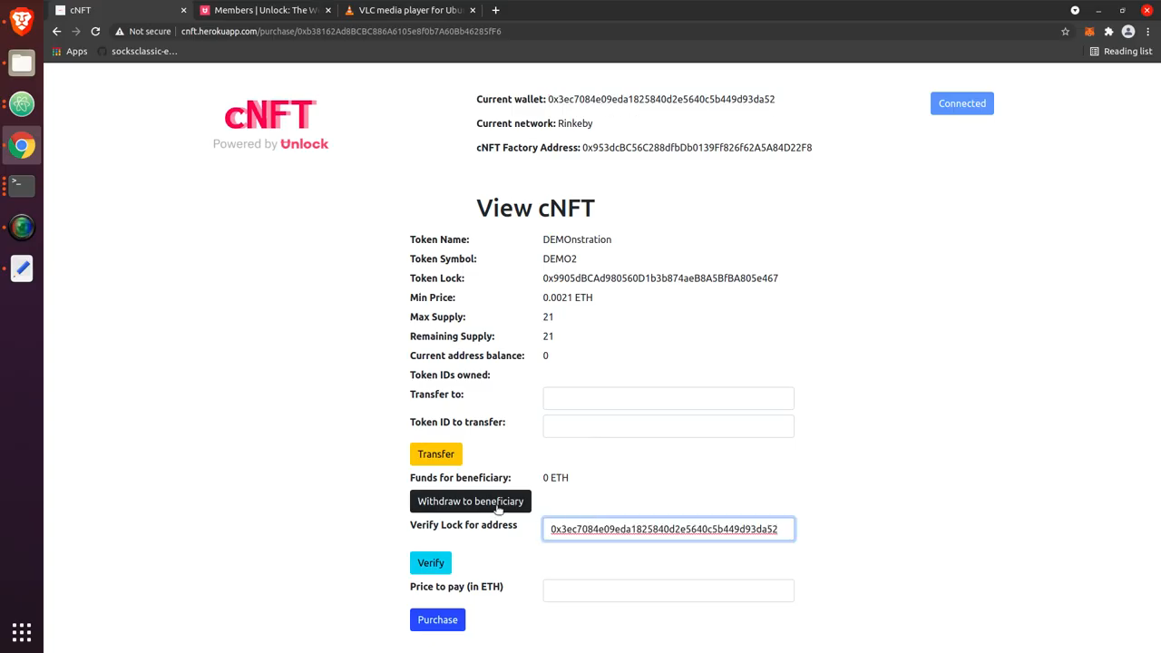The image size is (1161, 653).
Task: Open the Files app in the dock
Action: (x=22, y=63)
